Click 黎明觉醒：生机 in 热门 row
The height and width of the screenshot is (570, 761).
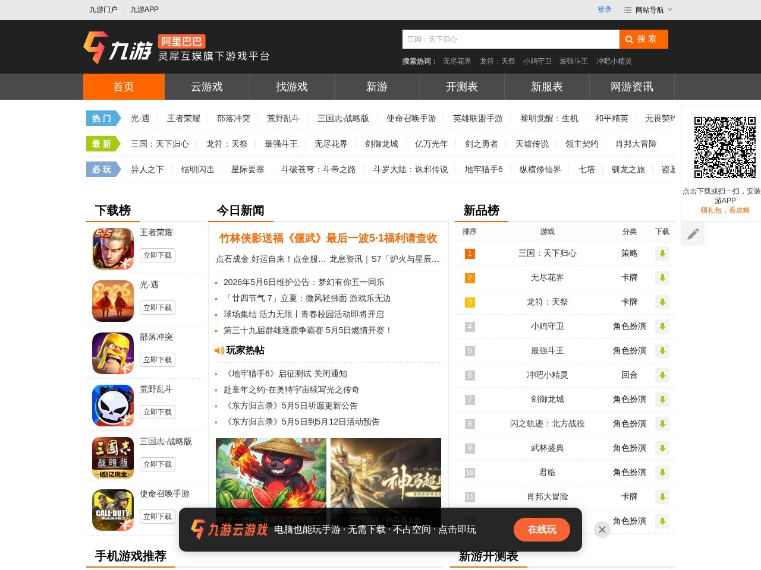pos(549,118)
